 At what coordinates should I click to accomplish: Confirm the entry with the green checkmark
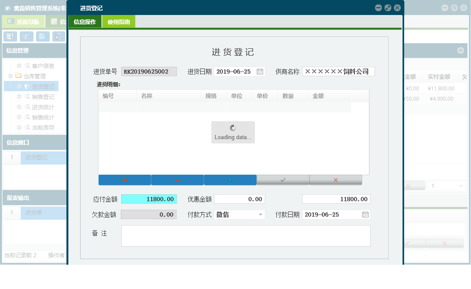tap(283, 180)
